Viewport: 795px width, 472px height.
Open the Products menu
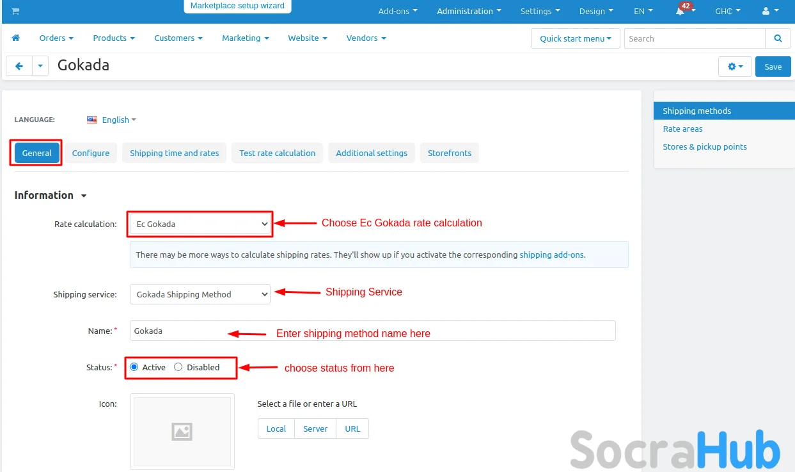[x=114, y=38]
